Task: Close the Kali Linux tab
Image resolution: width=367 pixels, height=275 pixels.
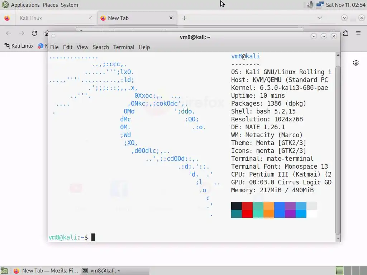Action: [90, 18]
